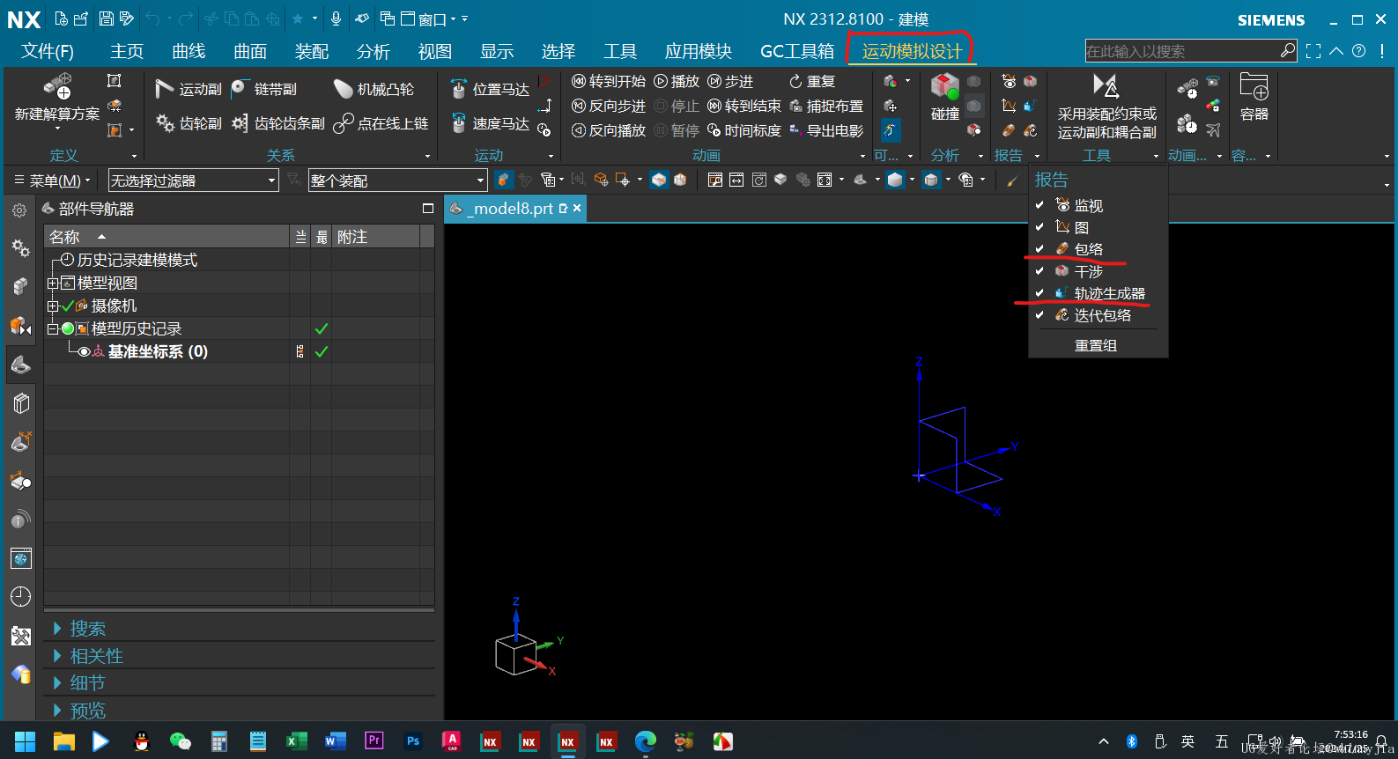Open the 文件(F) file menu
Screen dimensions: 1398x759
48,51
